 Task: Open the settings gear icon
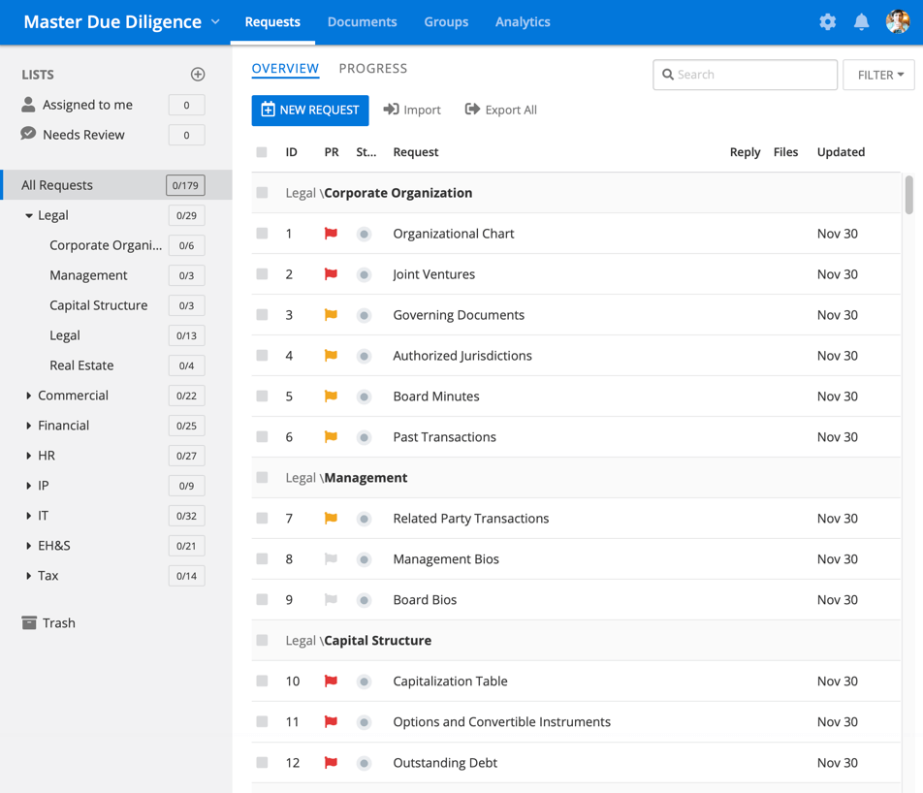point(828,21)
